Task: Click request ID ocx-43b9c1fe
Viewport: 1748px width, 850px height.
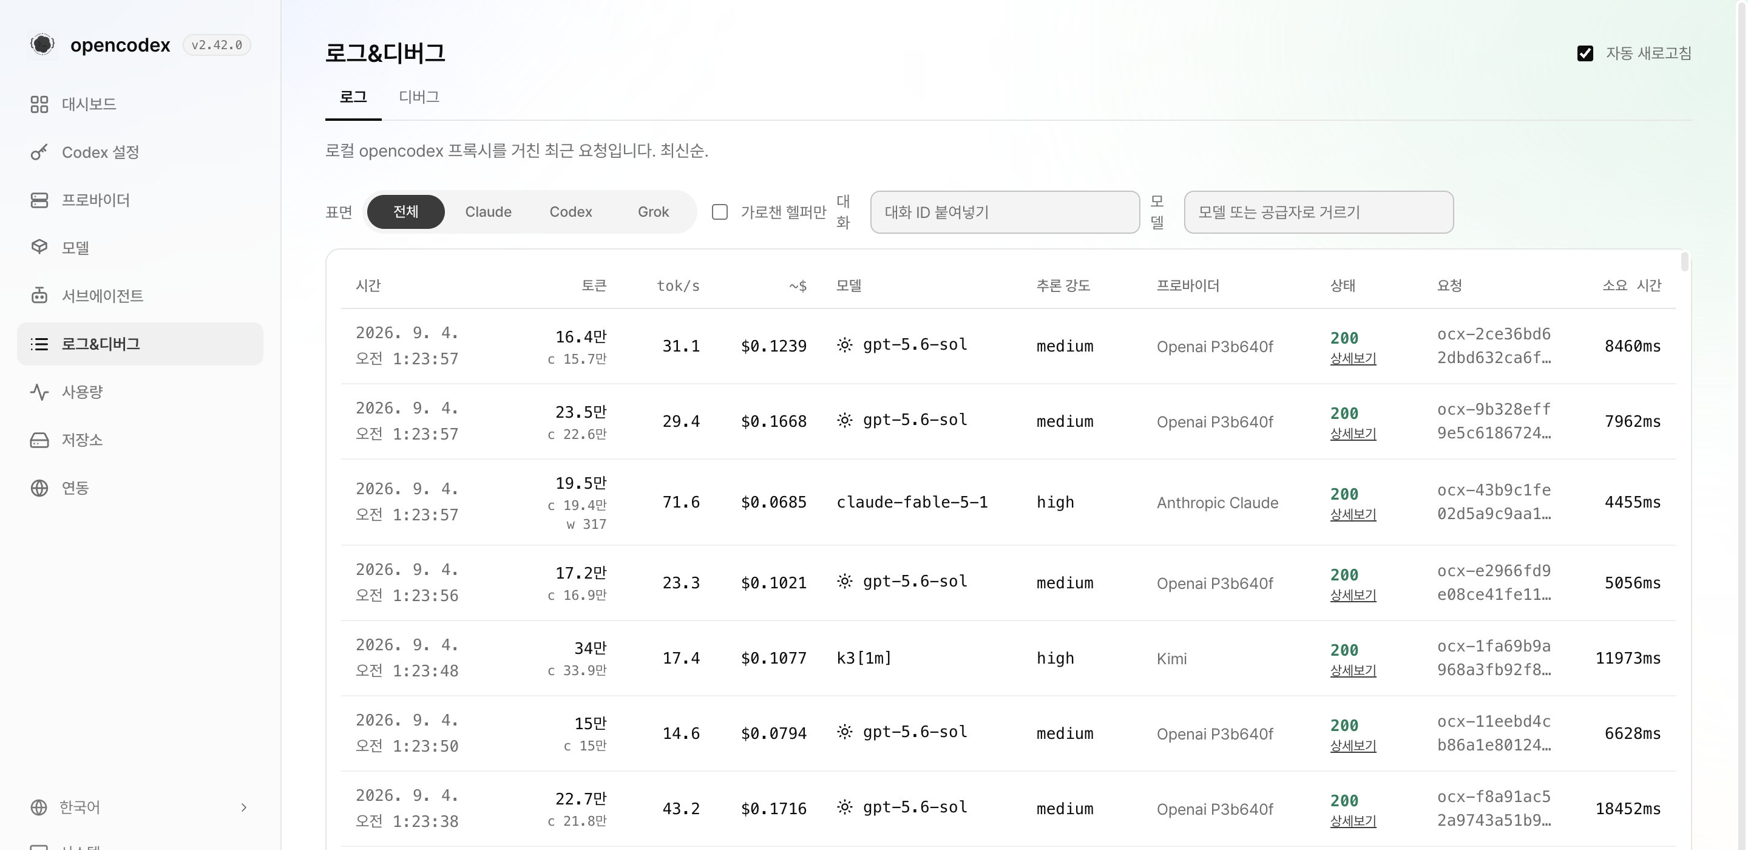Action: tap(1494, 501)
